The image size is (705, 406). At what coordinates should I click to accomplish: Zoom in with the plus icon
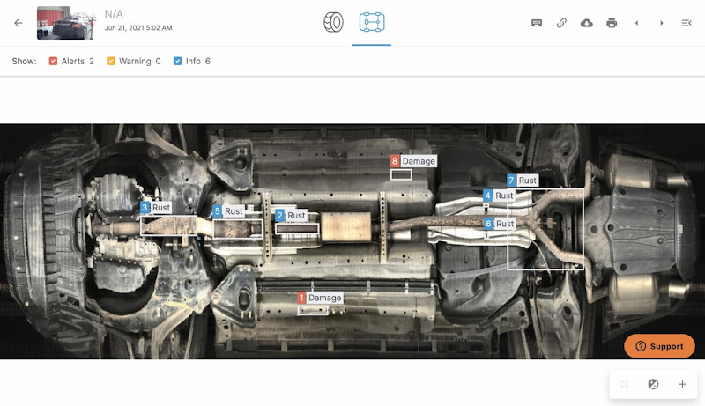[x=682, y=384]
